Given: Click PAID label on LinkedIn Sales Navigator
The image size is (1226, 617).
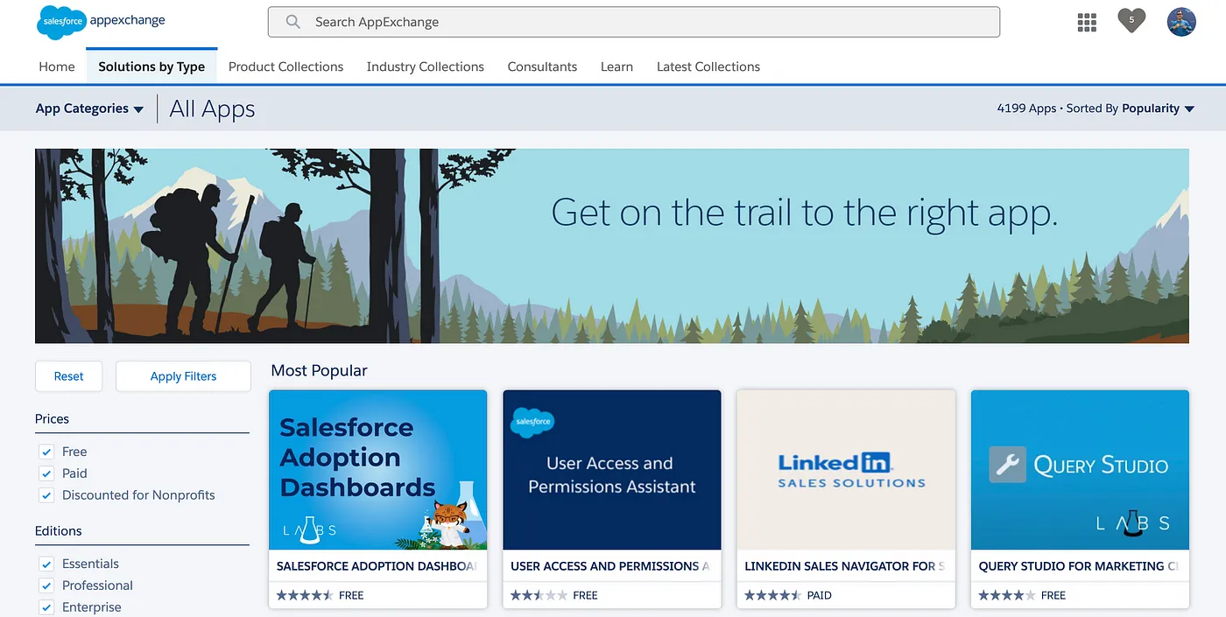Looking at the screenshot, I should click(820, 595).
